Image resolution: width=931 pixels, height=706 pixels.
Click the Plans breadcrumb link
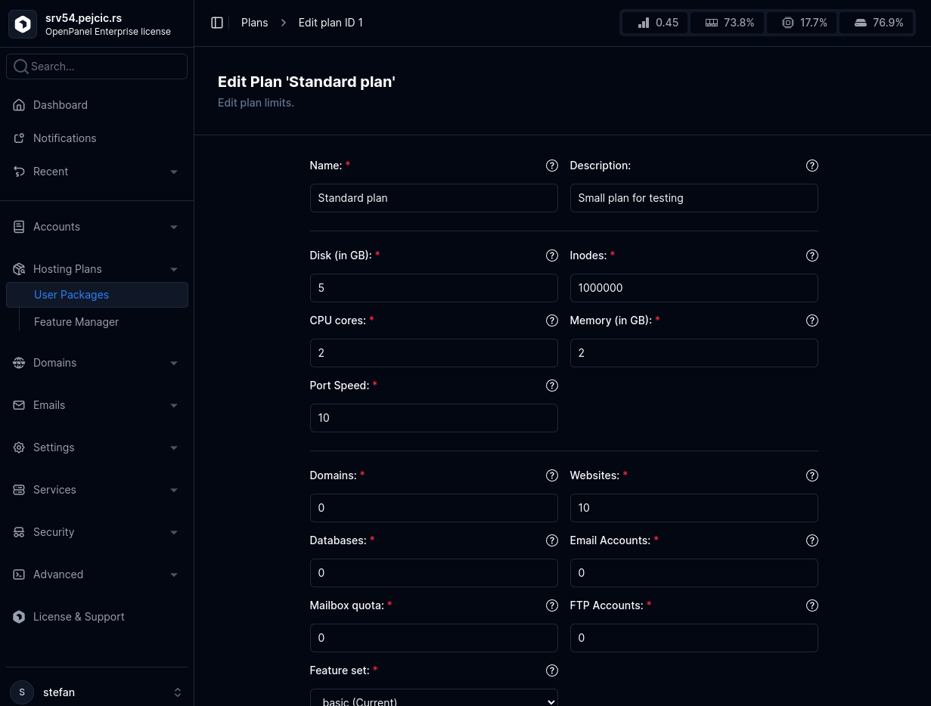(254, 23)
